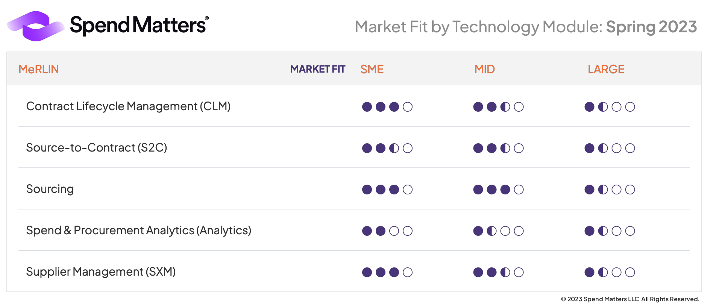Image resolution: width=707 pixels, height=308 pixels.
Task: Click the SME rating dots for CLM
Action: point(387,107)
